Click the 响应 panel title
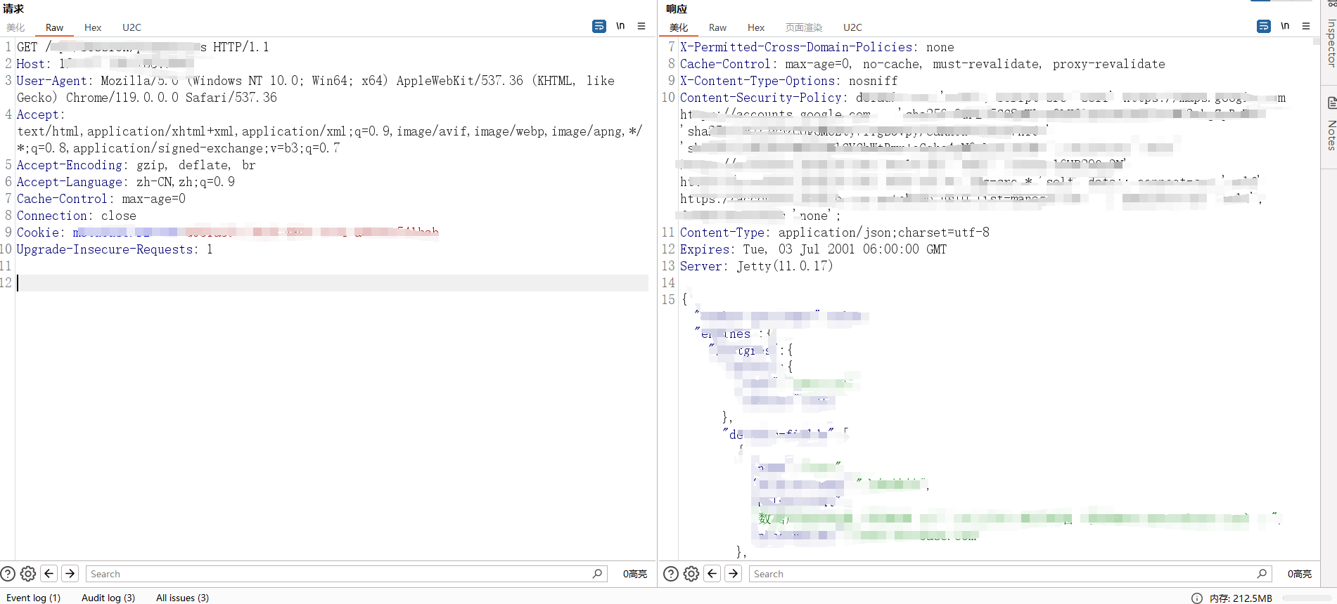Viewport: 1337px width, 604px height. tap(677, 8)
